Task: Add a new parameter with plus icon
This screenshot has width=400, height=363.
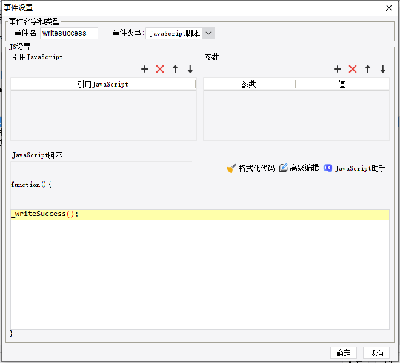Action: click(x=338, y=69)
